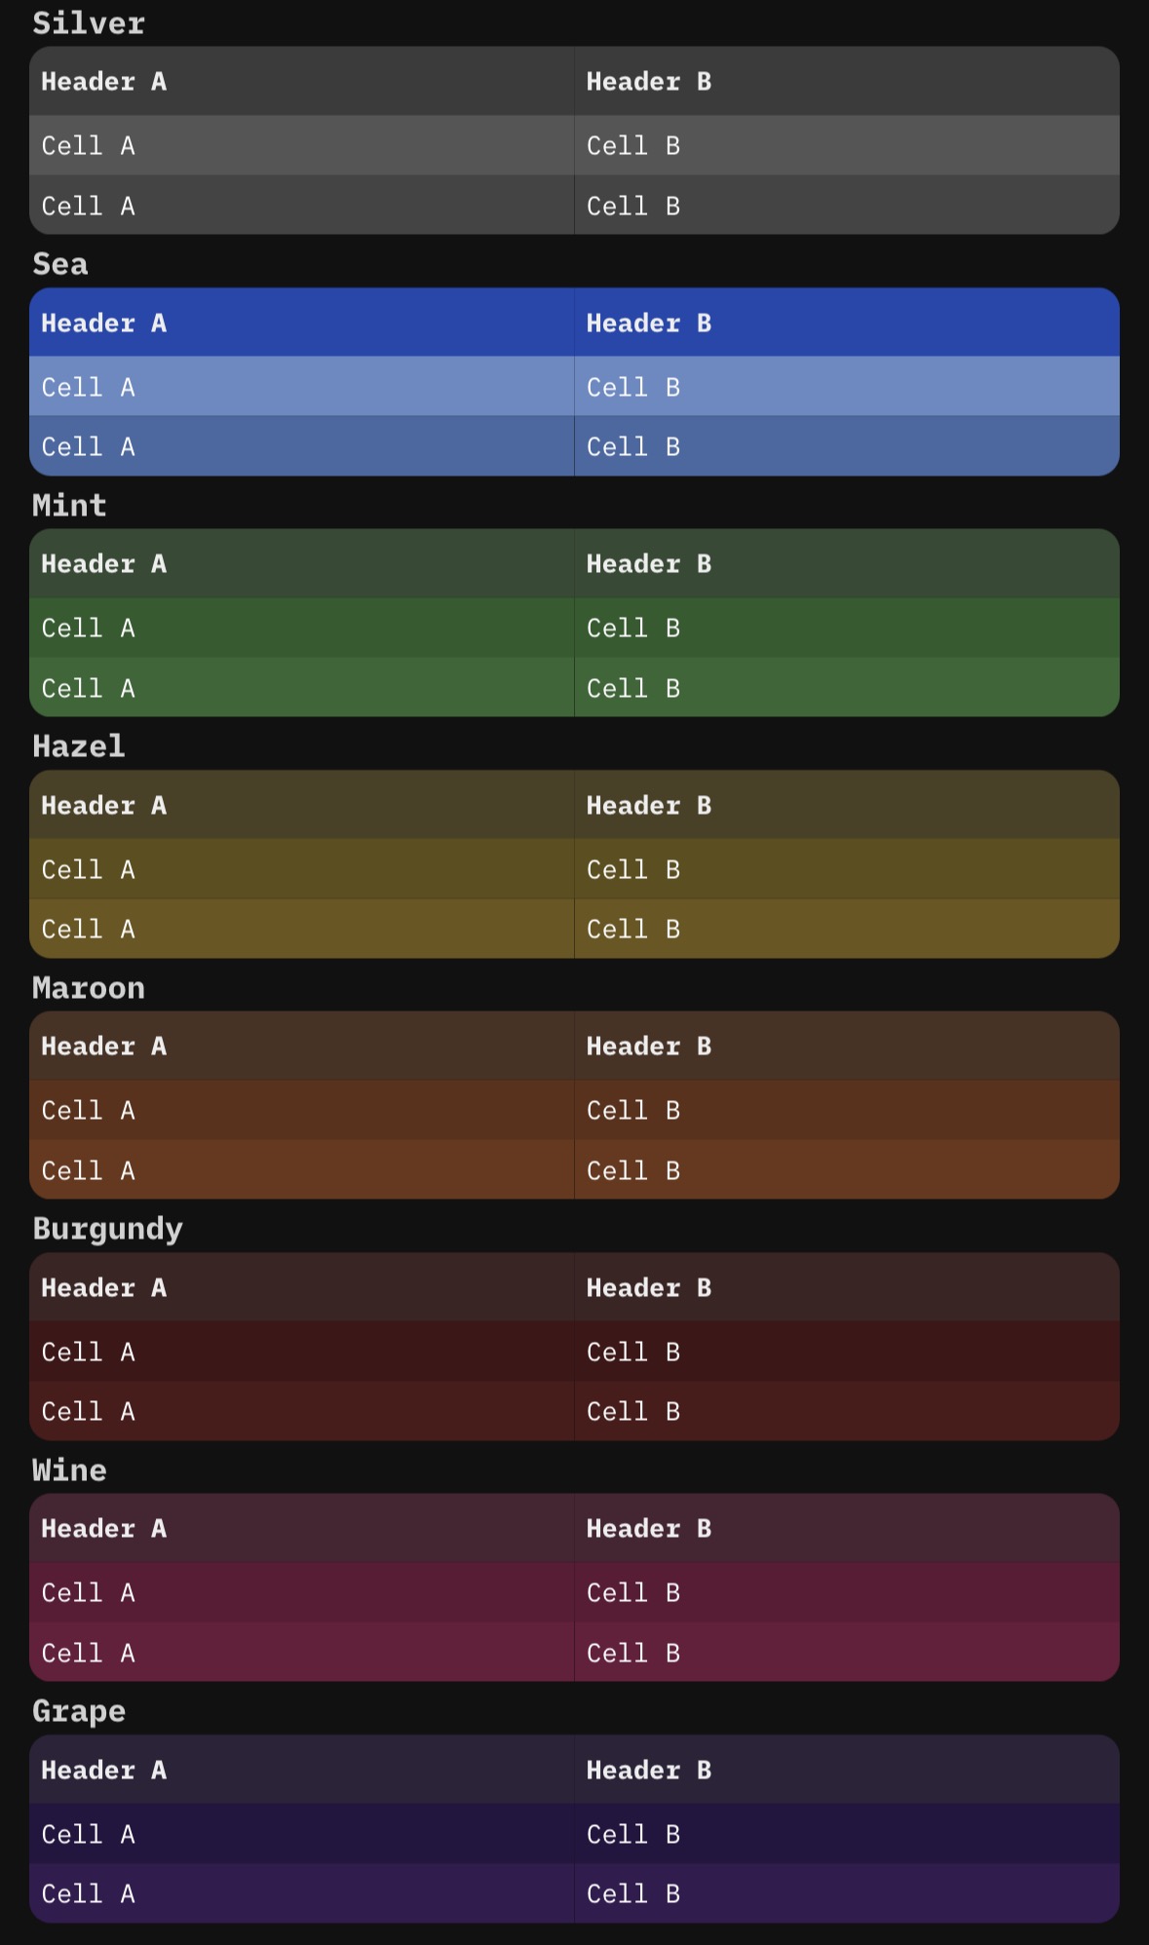Image resolution: width=1149 pixels, height=1945 pixels.
Task: Click the lighter blue Cell A in Sea
Action: coord(88,387)
